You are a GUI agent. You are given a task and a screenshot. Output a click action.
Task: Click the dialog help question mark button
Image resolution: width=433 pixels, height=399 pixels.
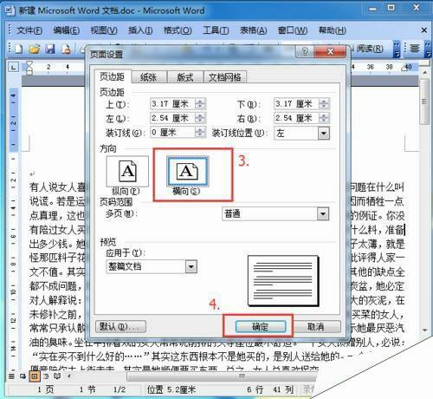point(305,51)
